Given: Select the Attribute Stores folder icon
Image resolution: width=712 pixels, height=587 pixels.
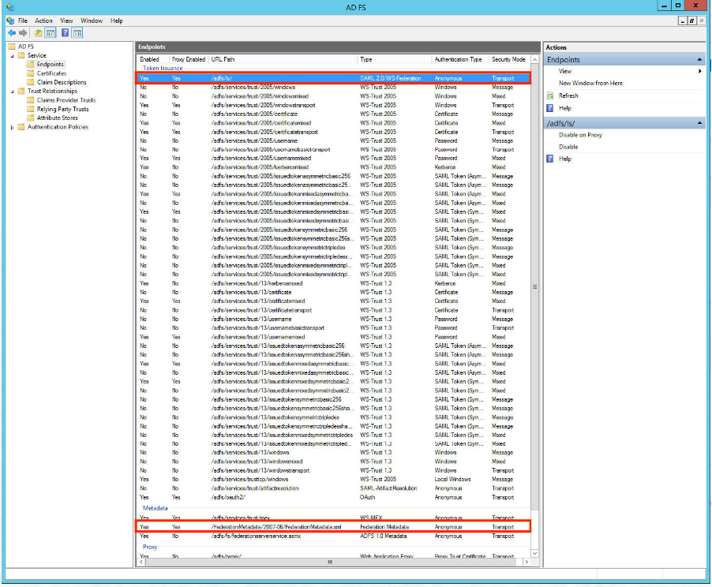Looking at the screenshot, I should coord(31,118).
